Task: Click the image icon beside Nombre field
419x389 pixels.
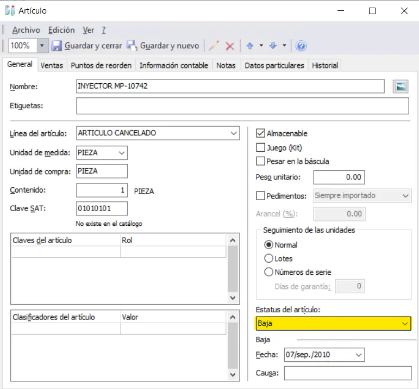Action: point(400,87)
